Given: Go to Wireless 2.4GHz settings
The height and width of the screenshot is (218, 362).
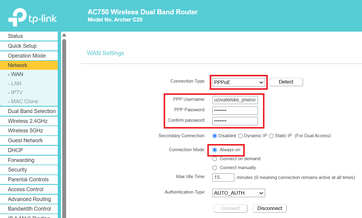Looking at the screenshot, I should pyautogui.click(x=29, y=121).
